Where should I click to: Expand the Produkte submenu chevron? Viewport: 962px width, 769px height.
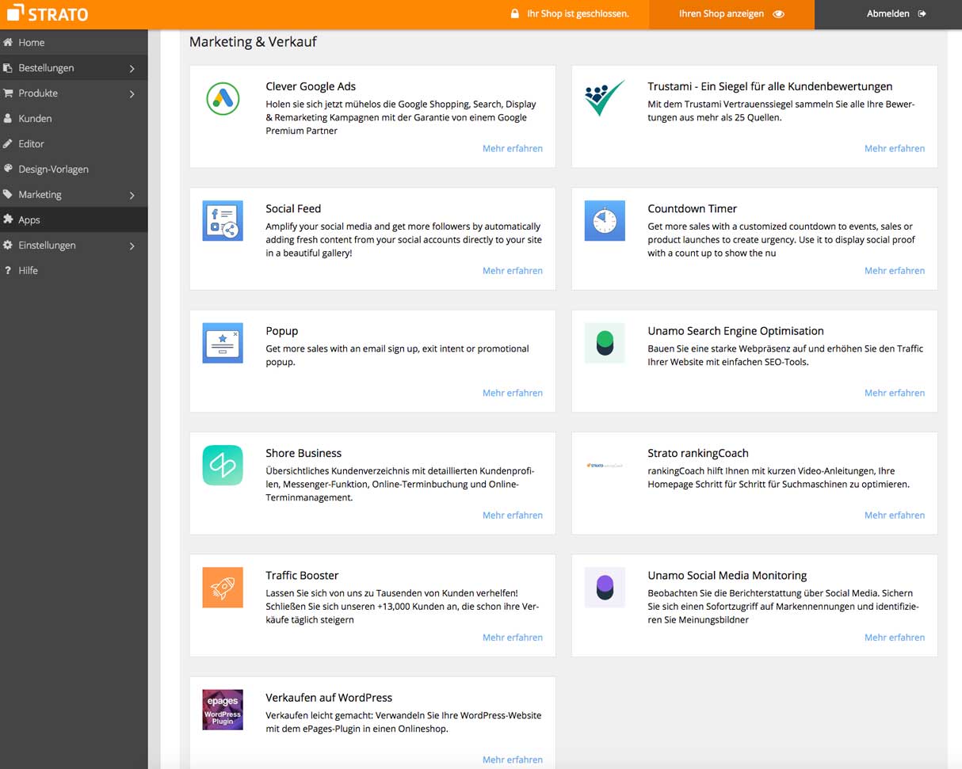point(132,94)
